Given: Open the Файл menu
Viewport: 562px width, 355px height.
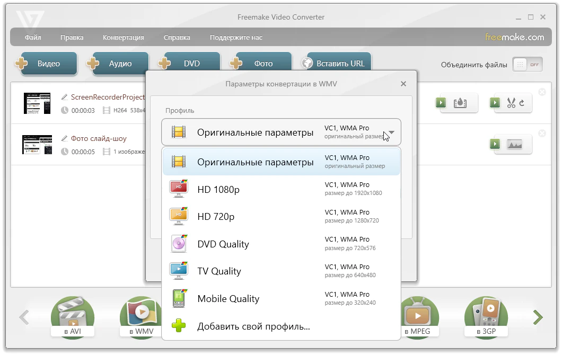Looking at the screenshot, I should pos(33,38).
